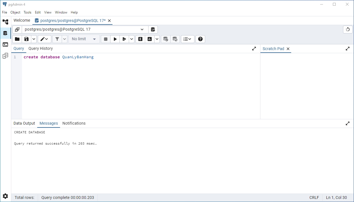Switch to the Query History tab

click(x=41, y=48)
